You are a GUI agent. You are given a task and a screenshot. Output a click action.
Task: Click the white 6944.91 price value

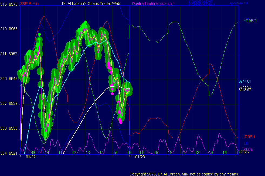point(244,87)
